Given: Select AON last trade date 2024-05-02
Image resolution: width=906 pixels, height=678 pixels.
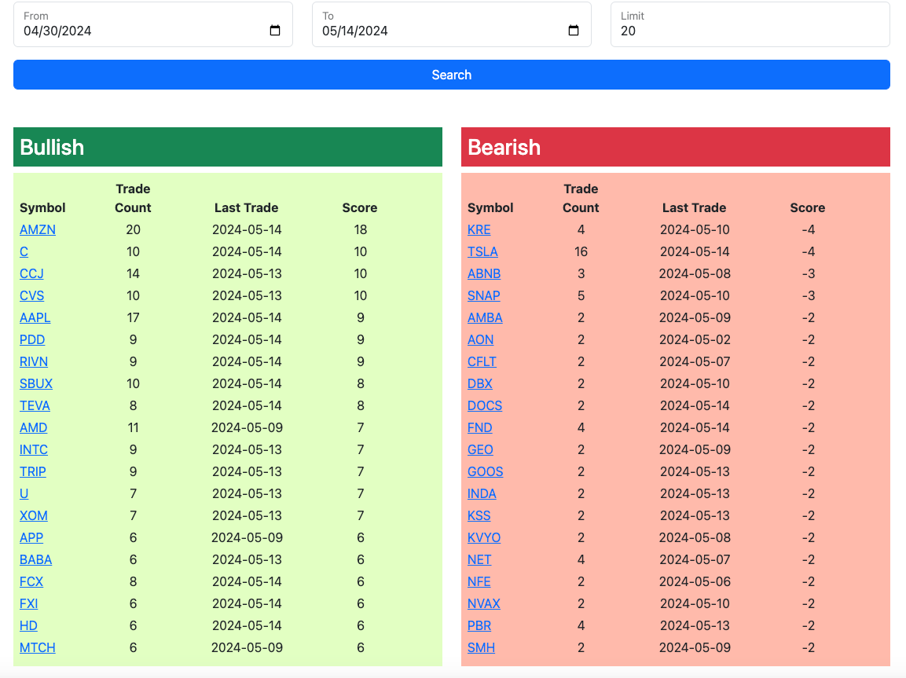Looking at the screenshot, I should point(695,339).
